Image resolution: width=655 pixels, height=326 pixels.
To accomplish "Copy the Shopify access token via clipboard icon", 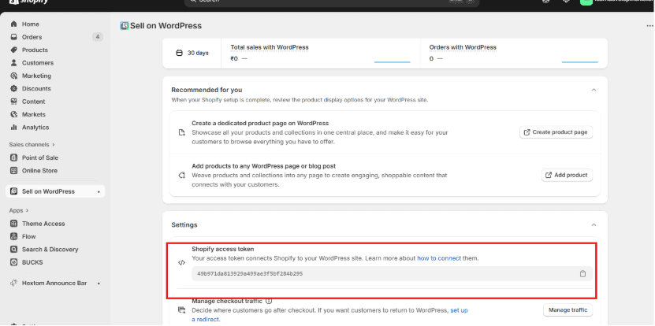I will [x=582, y=274].
